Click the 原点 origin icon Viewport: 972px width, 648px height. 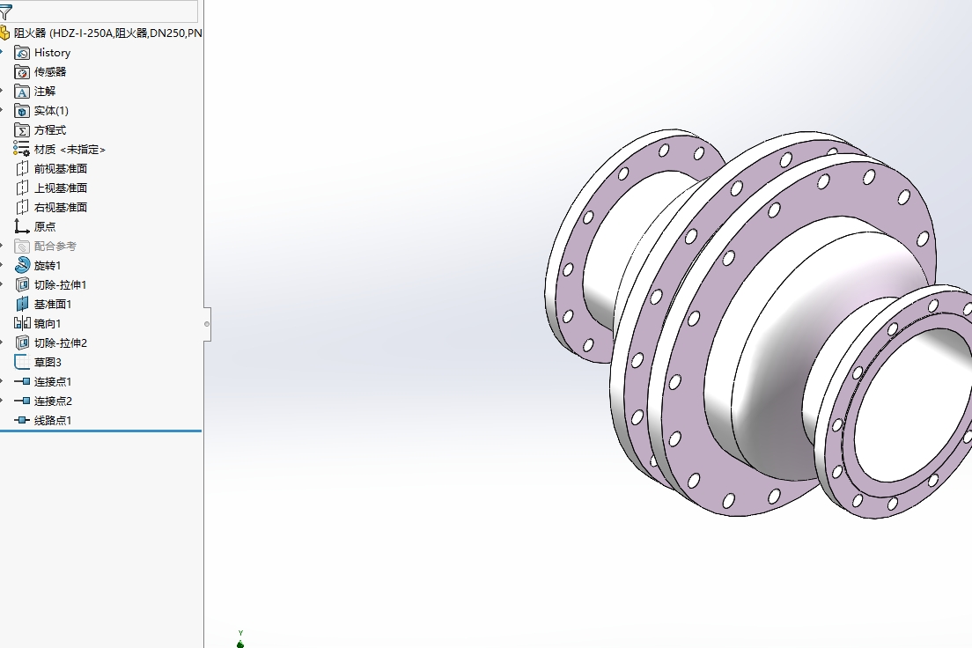click(22, 226)
